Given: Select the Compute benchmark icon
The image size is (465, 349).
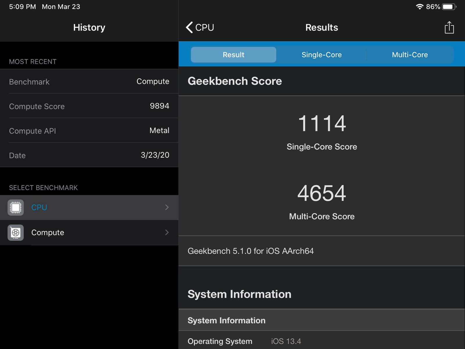Looking at the screenshot, I should [16, 232].
